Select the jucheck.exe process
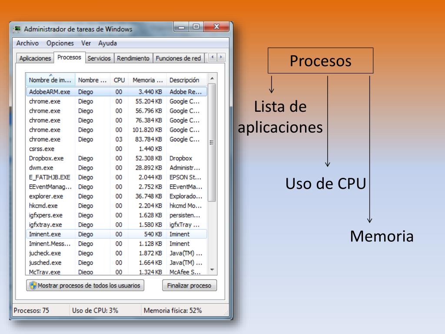Screen dimensions: 445x334 tap(116, 253)
